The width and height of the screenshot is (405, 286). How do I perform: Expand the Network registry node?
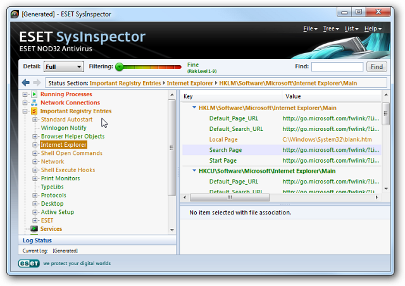coord(35,162)
